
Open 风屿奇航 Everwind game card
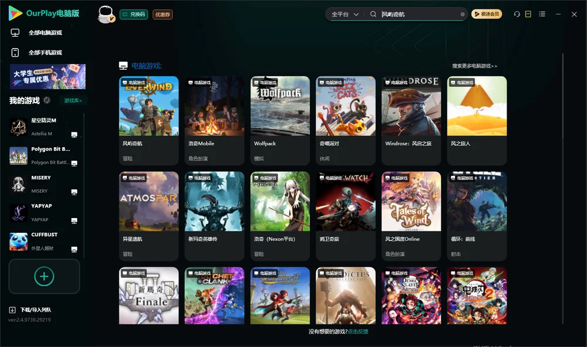pos(149,120)
